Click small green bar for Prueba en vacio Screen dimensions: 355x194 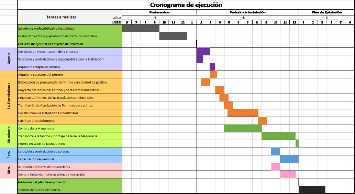click(297, 144)
